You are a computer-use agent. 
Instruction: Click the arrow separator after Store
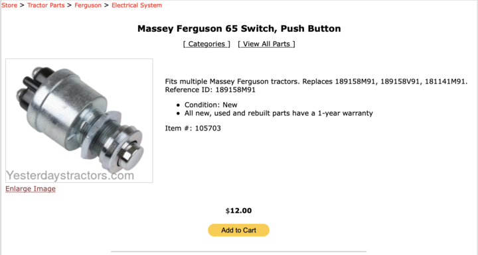click(22, 5)
